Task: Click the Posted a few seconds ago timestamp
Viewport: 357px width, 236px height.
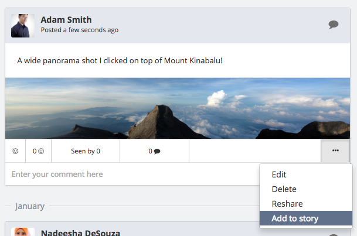Action: pyautogui.click(x=80, y=30)
